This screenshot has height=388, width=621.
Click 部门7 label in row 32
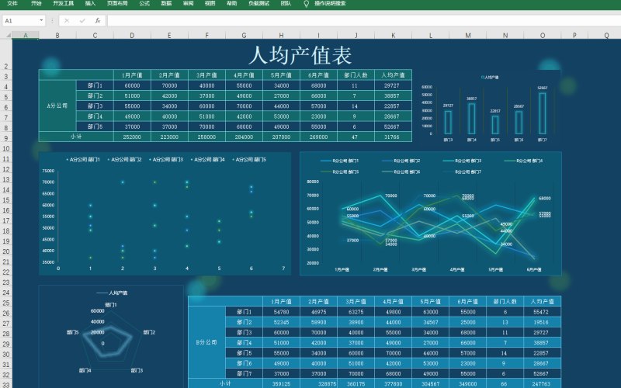point(245,374)
